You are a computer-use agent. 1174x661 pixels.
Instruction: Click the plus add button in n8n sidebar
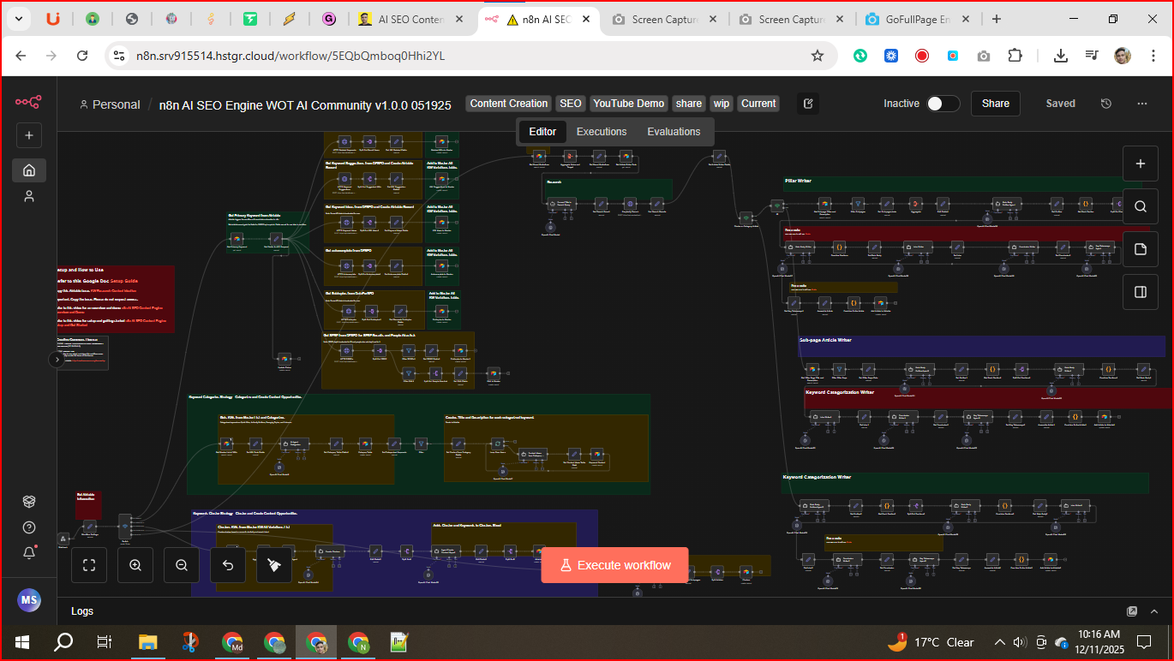point(28,135)
